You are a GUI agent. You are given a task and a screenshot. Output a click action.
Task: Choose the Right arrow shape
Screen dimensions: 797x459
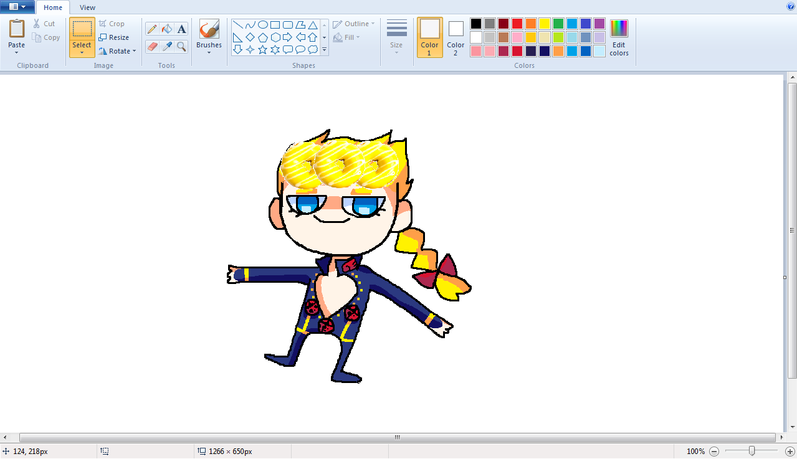(288, 37)
